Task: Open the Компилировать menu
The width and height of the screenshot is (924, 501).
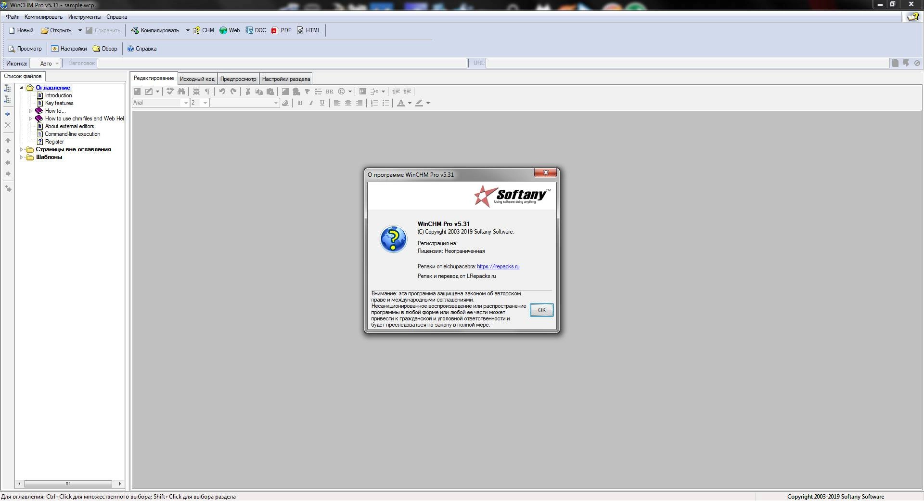Action: [x=43, y=17]
